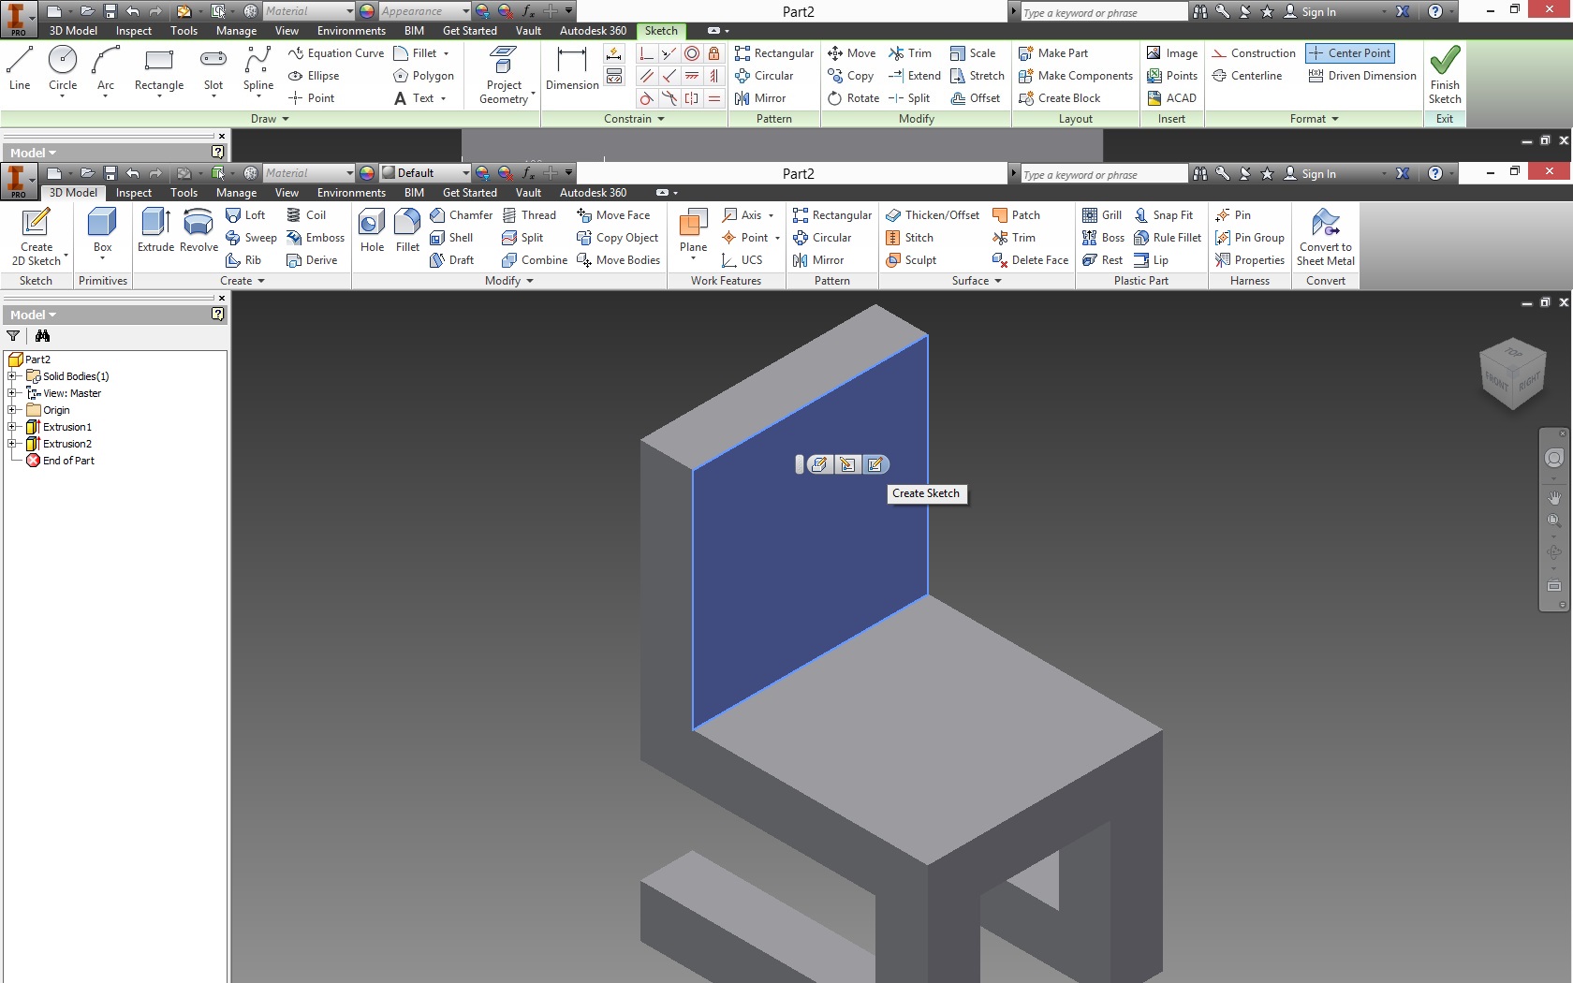This screenshot has width=1573, height=983.
Task: Create a work Plane
Action: pyautogui.click(x=693, y=233)
